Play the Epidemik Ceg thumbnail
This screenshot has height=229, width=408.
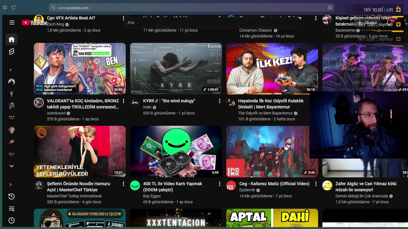click(272, 152)
